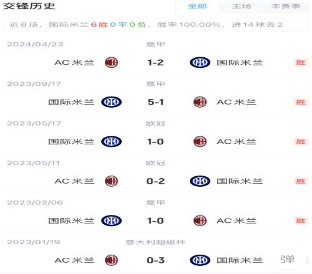Switch to the 主场 tab
312x274 pixels.
click(x=241, y=6)
